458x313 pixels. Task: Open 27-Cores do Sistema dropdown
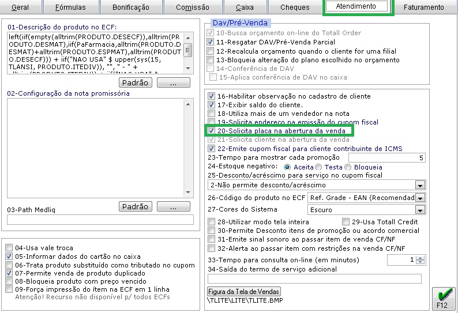pos(420,210)
